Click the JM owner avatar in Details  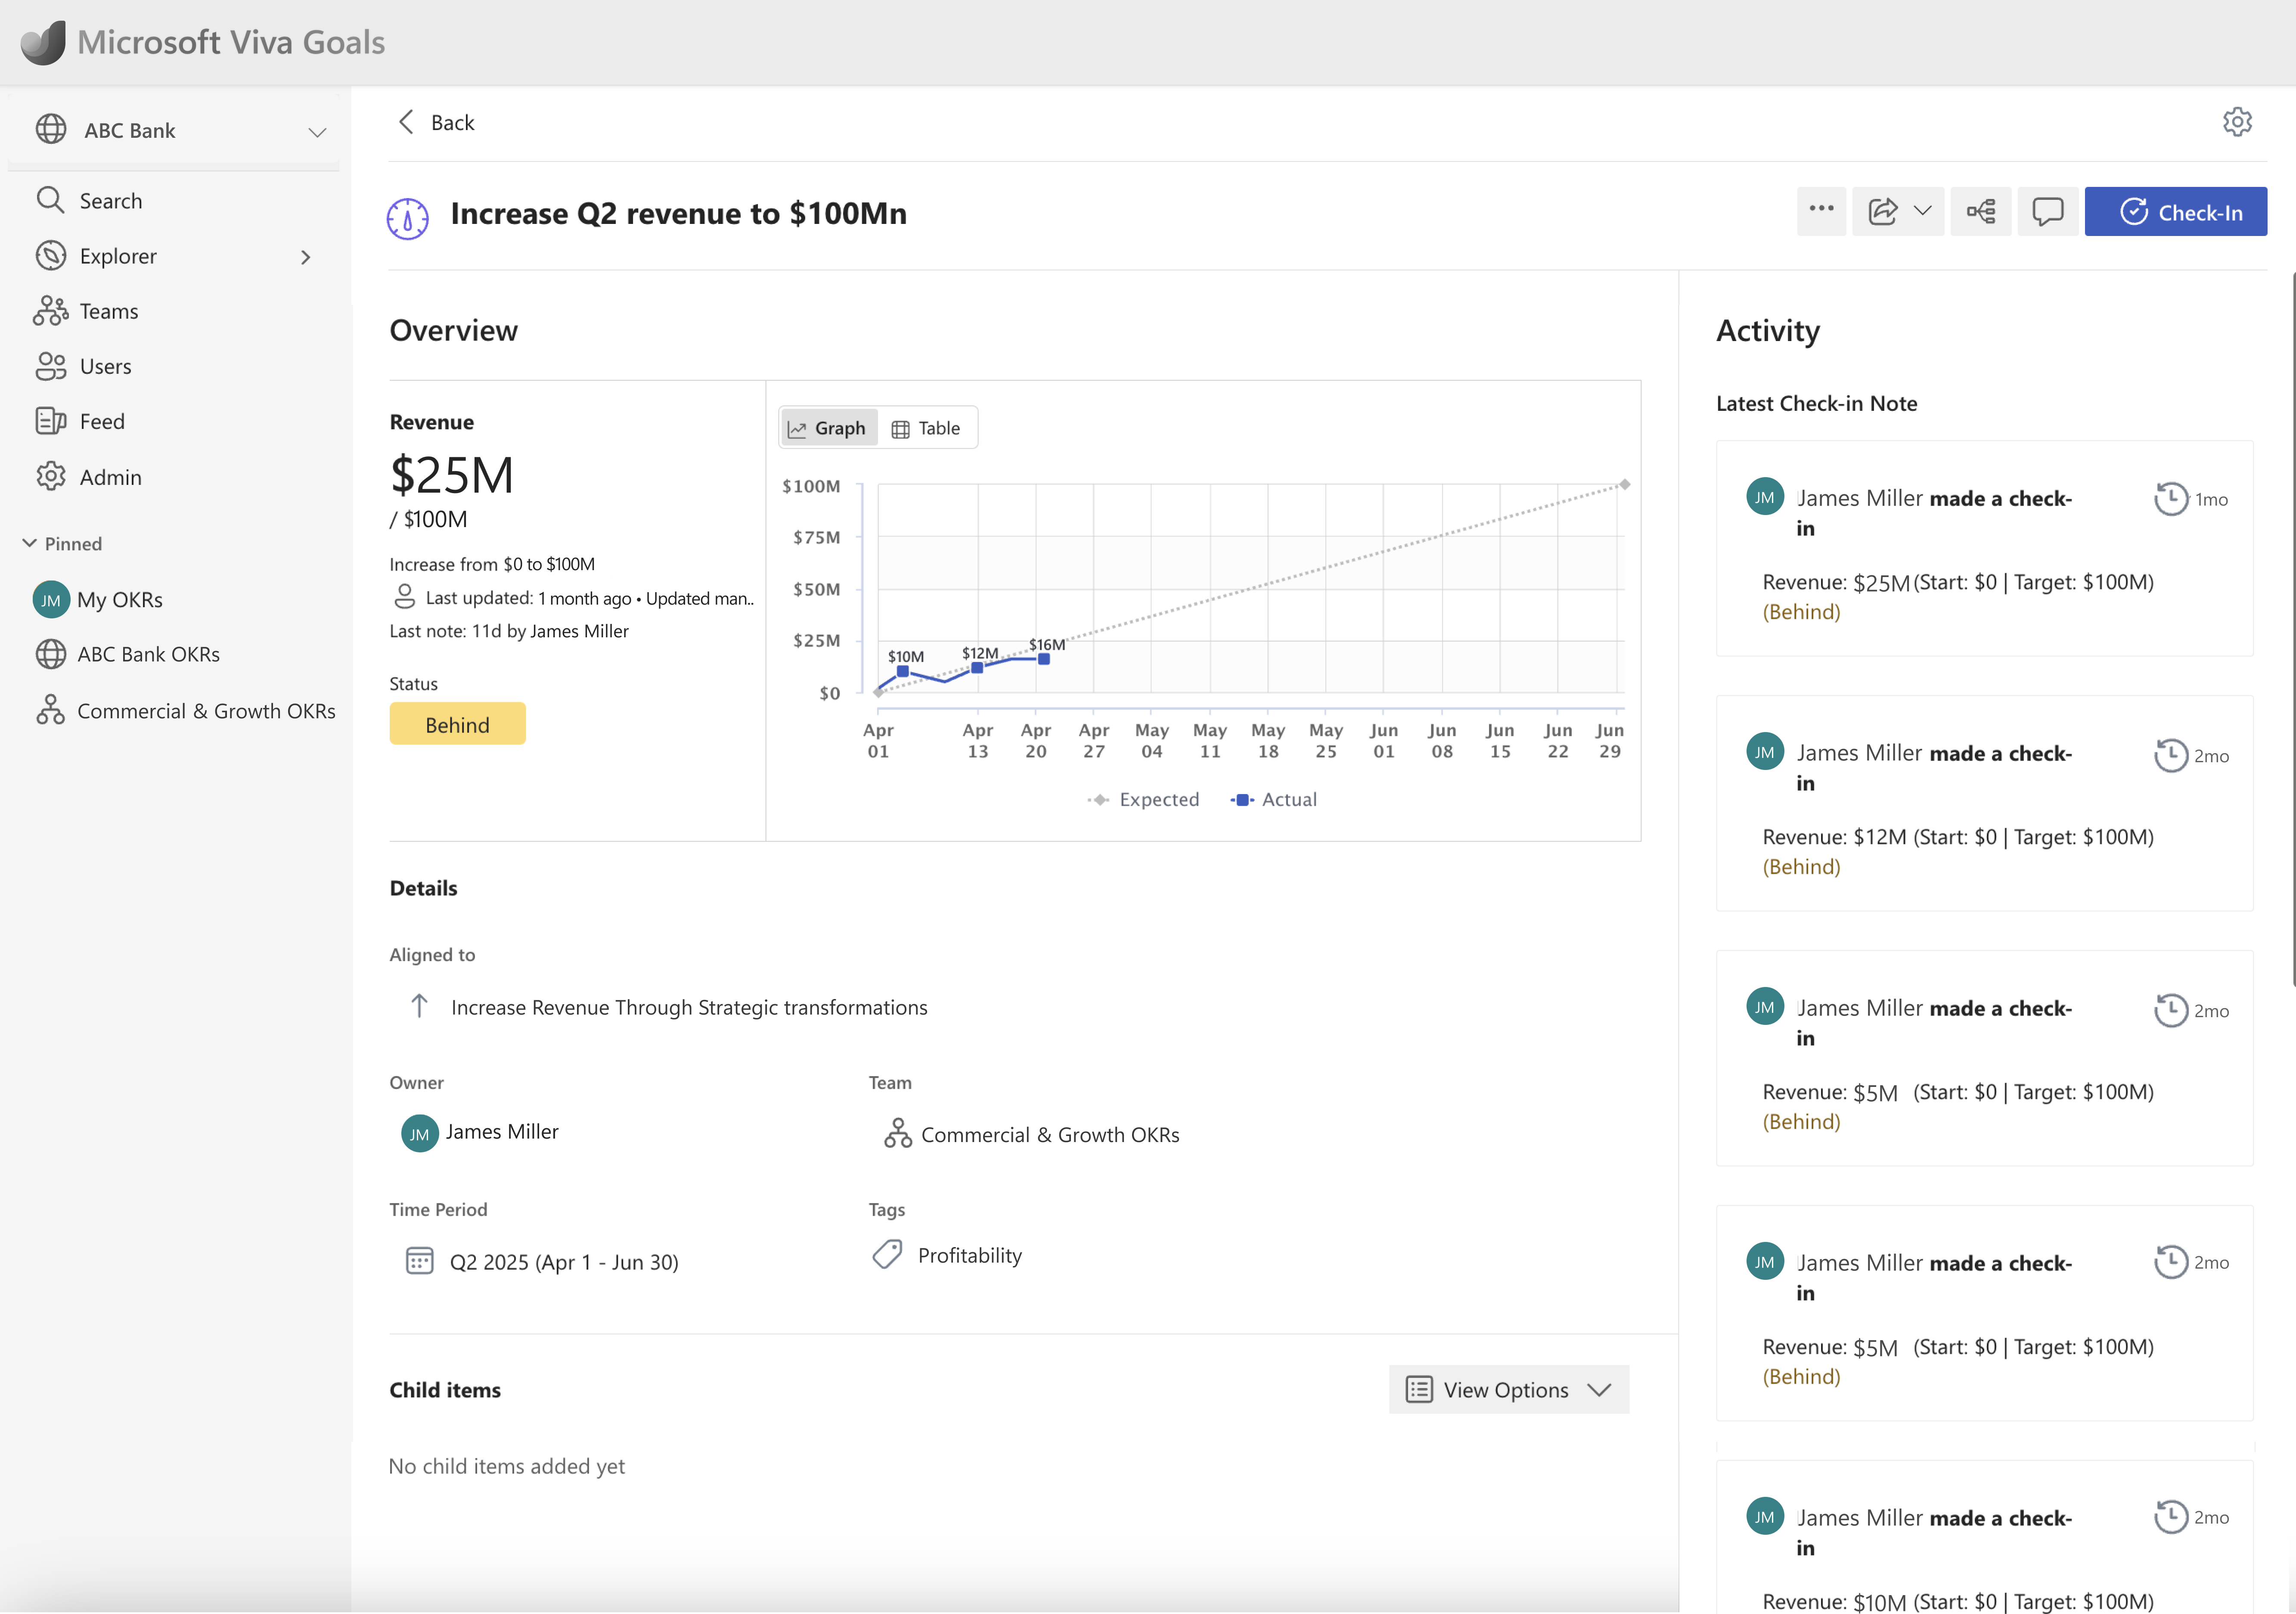pos(420,1133)
